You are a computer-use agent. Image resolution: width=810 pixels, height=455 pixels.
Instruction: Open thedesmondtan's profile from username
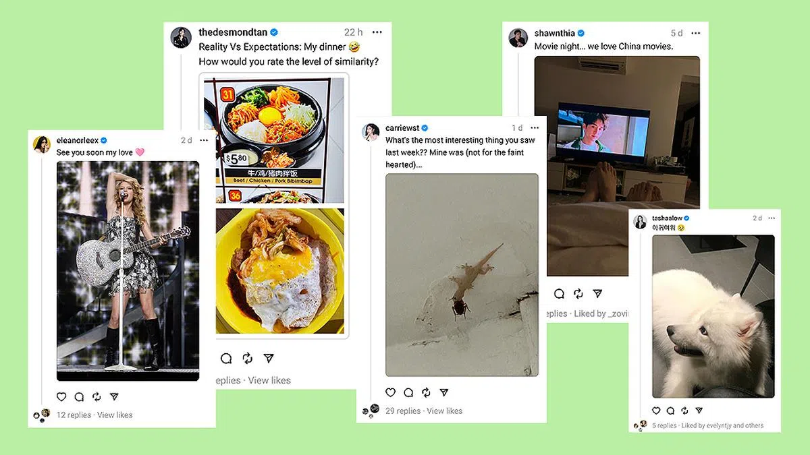(233, 32)
